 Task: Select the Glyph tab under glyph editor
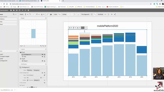point(21,46)
